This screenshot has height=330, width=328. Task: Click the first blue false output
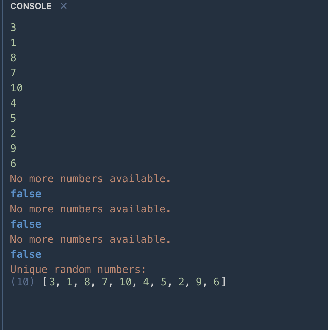[x=26, y=194]
